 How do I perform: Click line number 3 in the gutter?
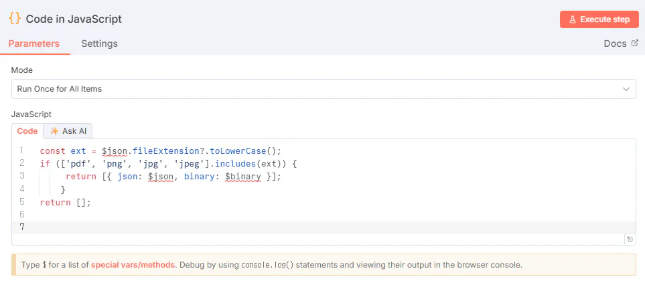[21, 176]
